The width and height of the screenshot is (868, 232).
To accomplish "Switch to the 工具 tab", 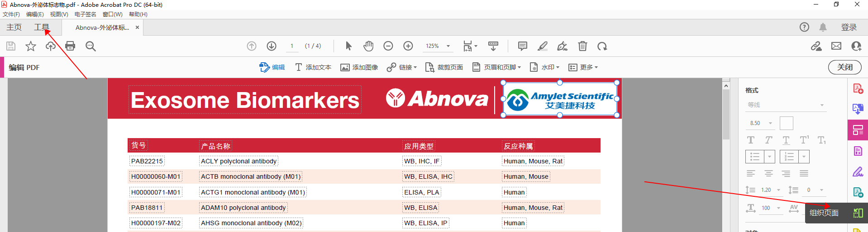I will [x=42, y=27].
